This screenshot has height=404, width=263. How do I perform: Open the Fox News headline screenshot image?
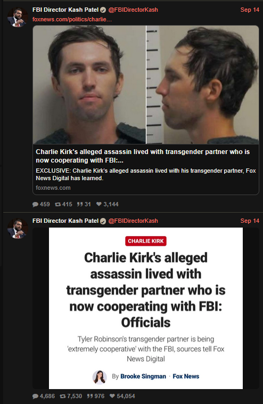(146, 308)
